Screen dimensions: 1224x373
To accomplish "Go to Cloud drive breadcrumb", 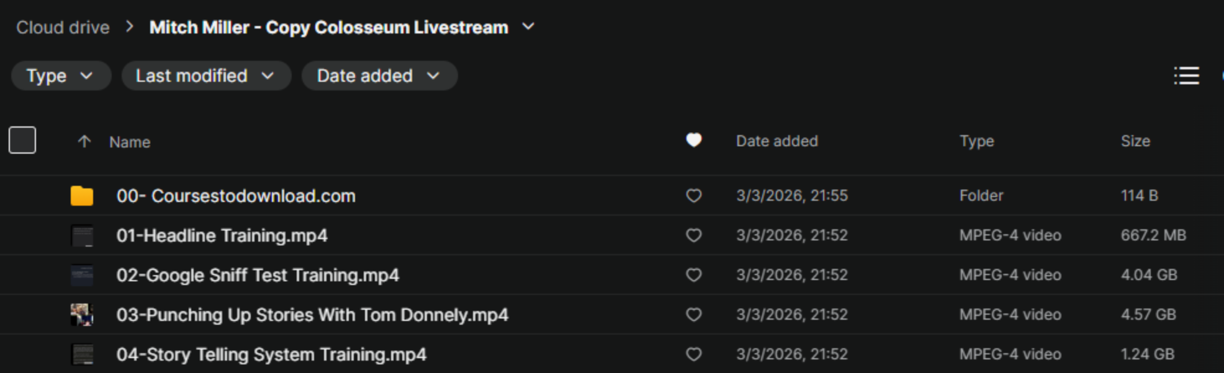I will tap(63, 28).
